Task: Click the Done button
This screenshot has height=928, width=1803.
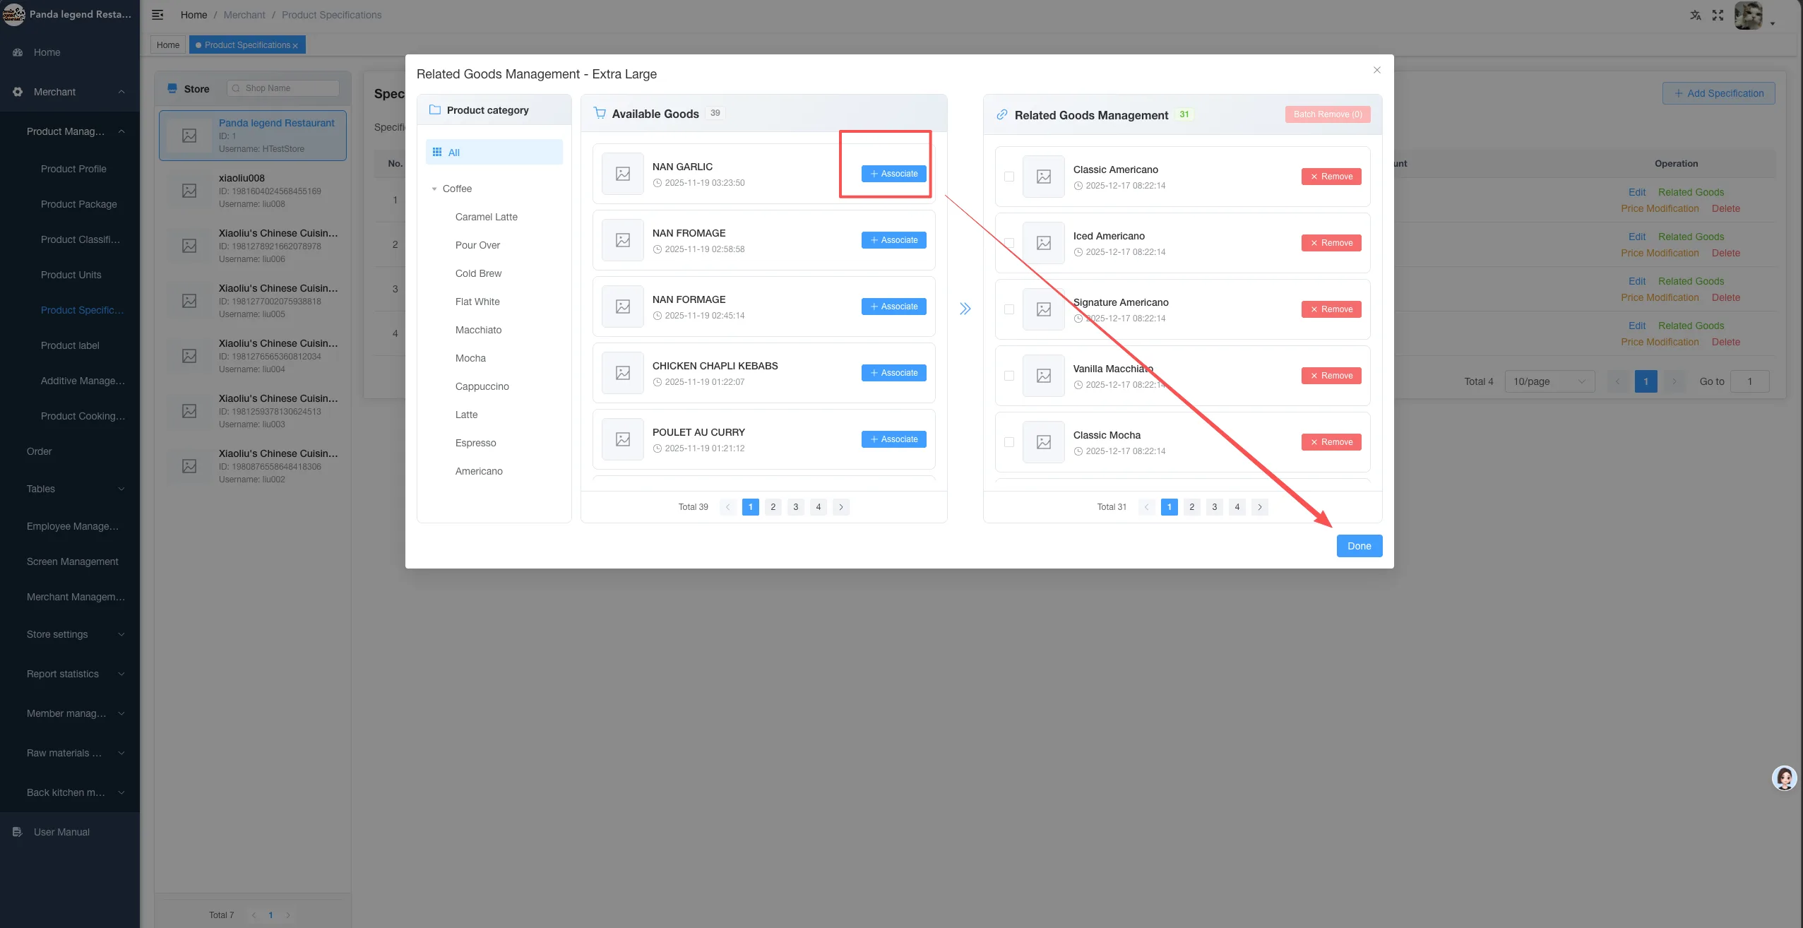Action: [1359, 546]
